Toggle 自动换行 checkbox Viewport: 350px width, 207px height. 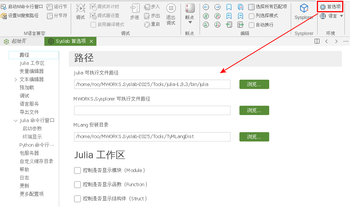pyautogui.click(x=252, y=25)
